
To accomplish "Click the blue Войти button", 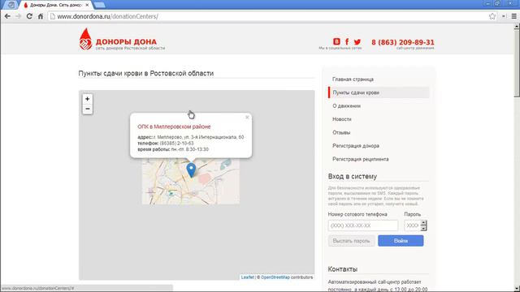I will pos(401,241).
